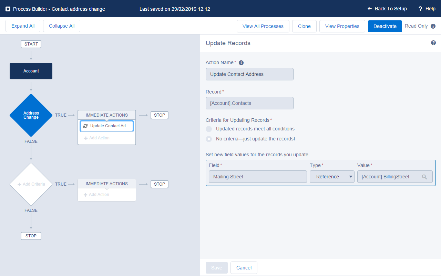441x276 pixels.
Task: Open the Type Reference dropdown
Action: [x=332, y=177]
